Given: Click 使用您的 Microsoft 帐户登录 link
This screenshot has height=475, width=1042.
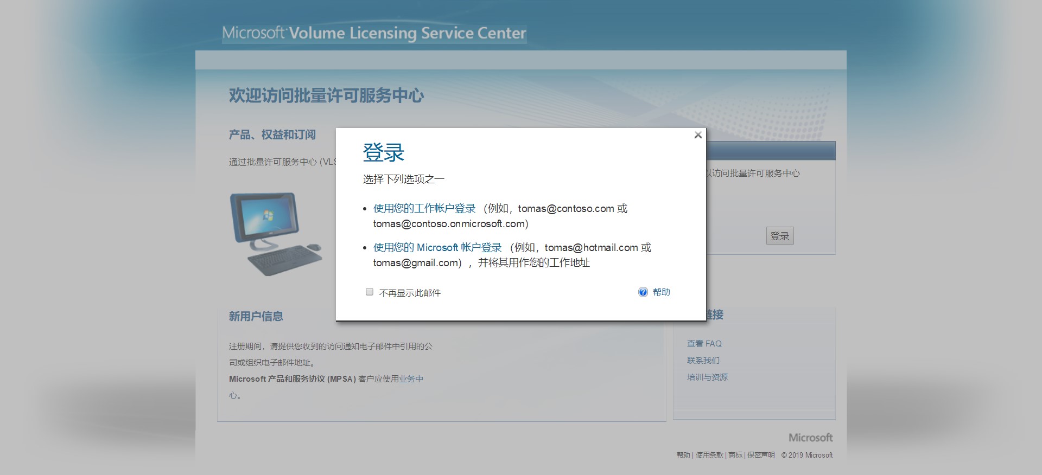Looking at the screenshot, I should pyautogui.click(x=437, y=247).
